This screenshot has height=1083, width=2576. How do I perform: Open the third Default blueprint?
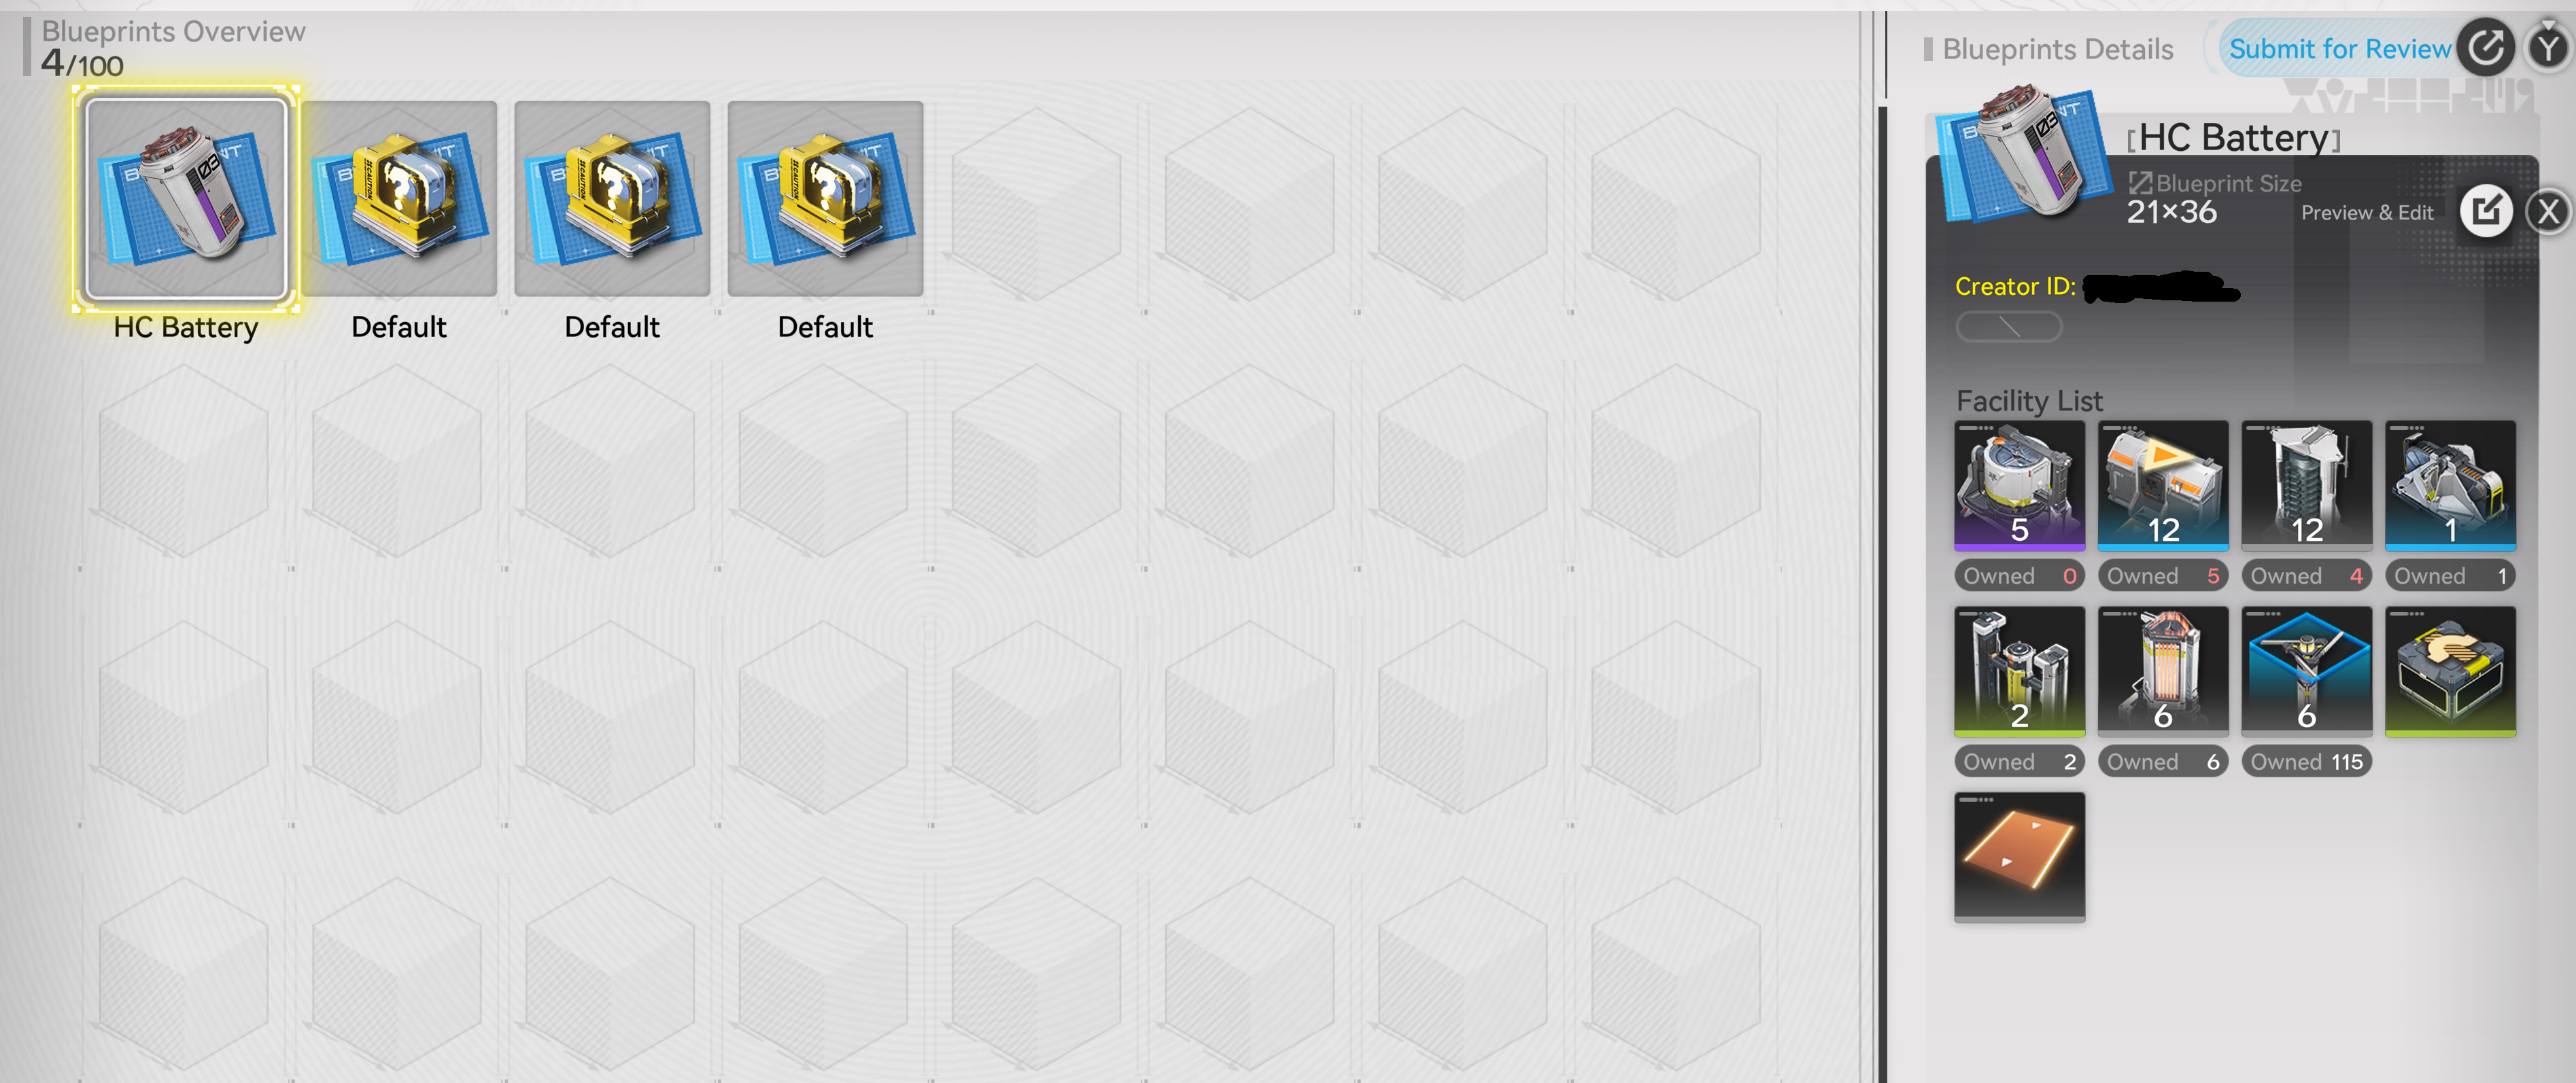[x=825, y=198]
